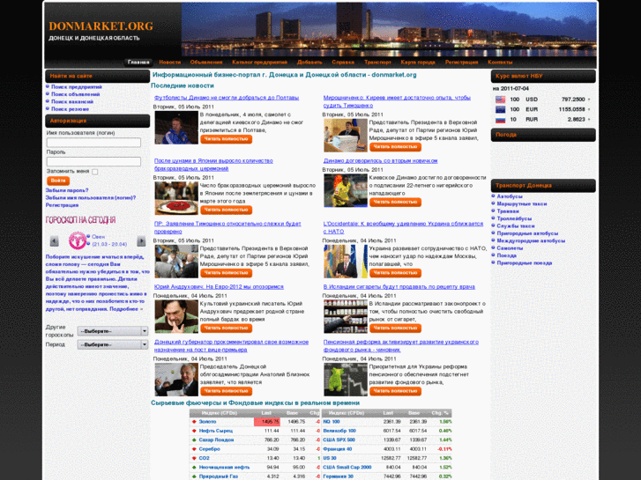Screen dimensions: 641x480
Task: Open the Поиск вакансий link
Action: point(72,101)
